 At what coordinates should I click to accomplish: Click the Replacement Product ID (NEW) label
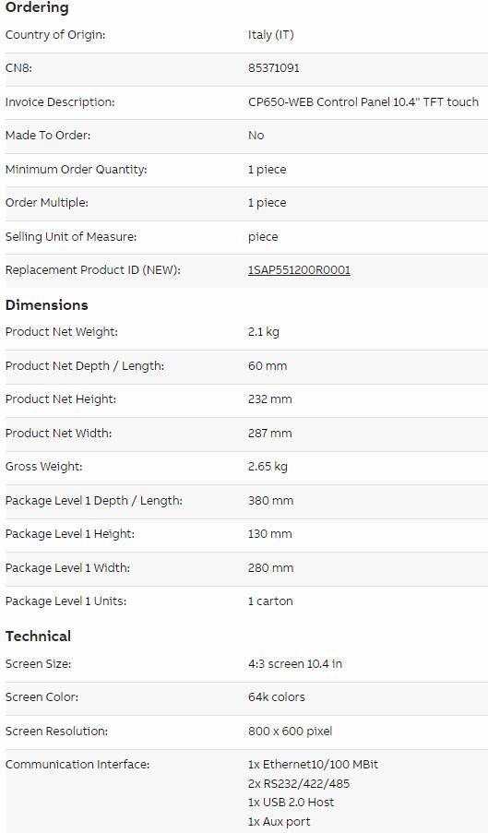[93, 270]
